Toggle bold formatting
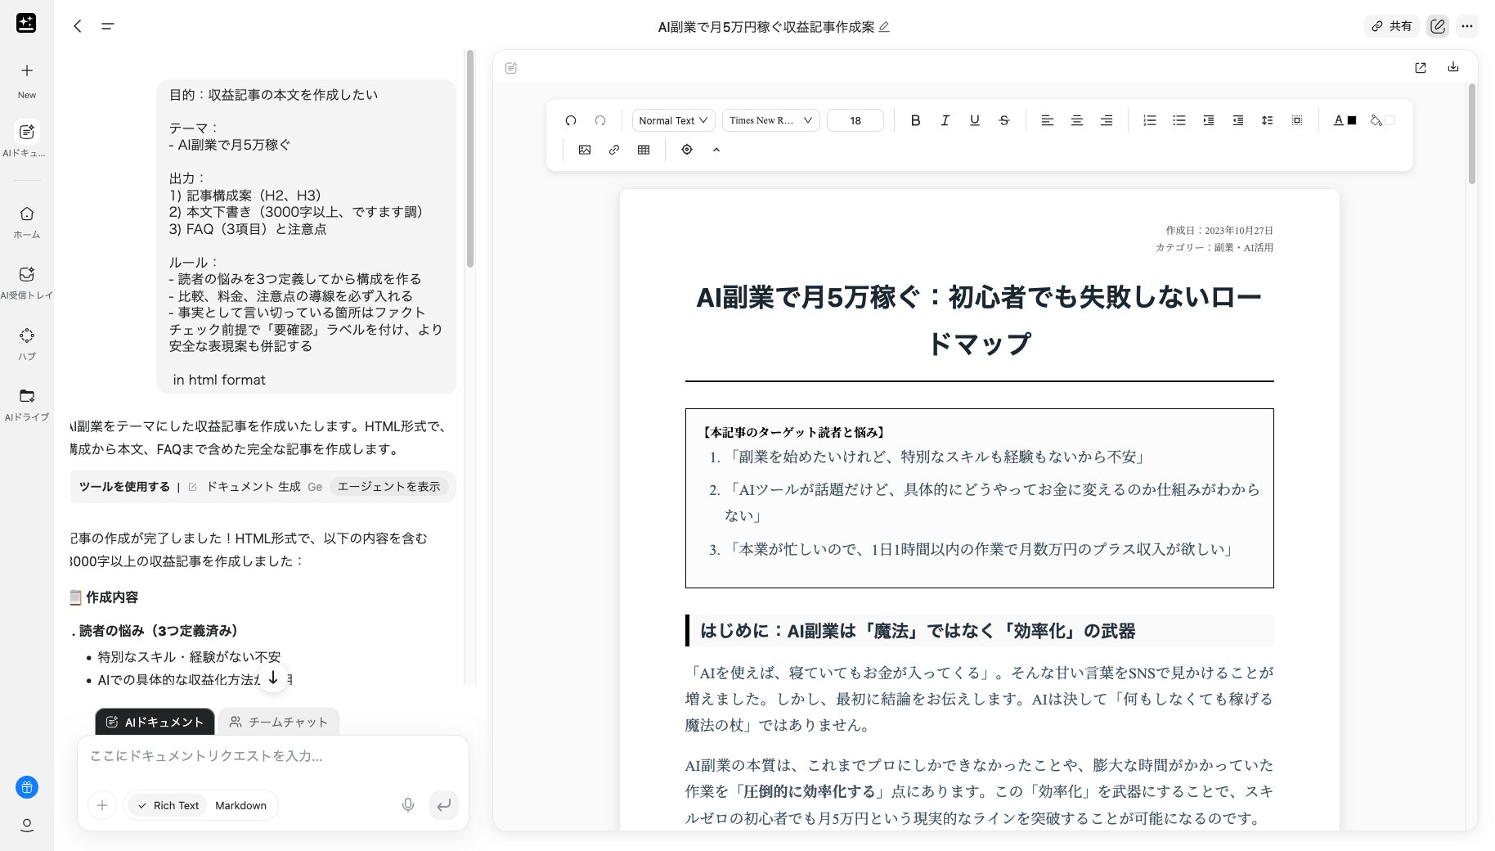 point(915,120)
